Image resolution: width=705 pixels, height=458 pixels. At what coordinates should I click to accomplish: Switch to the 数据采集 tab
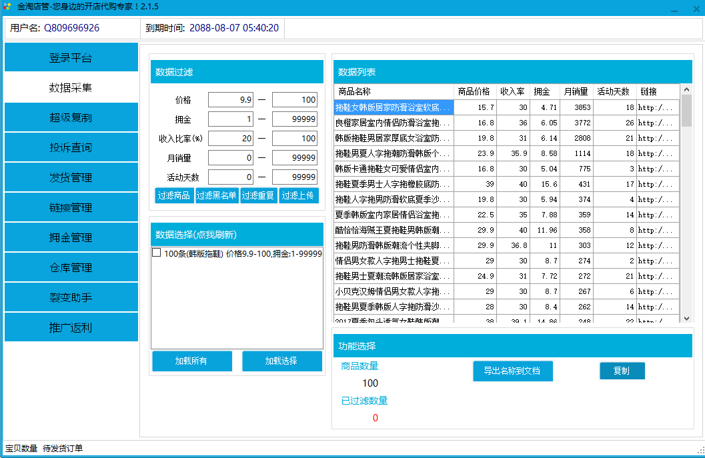[x=71, y=87]
